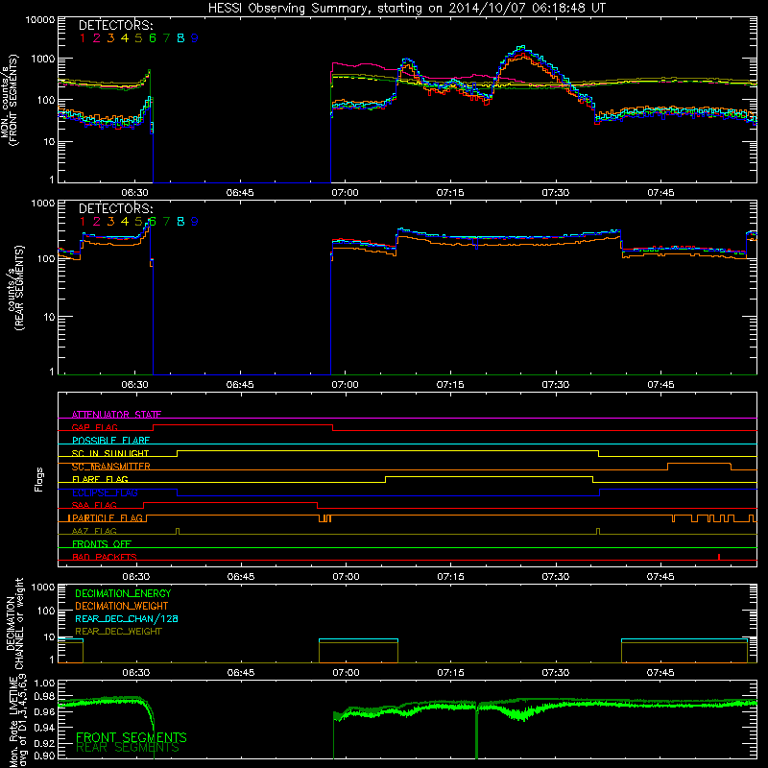Click 06:45 tick under the front segments plot
The image size is (768, 768).
coord(240,193)
